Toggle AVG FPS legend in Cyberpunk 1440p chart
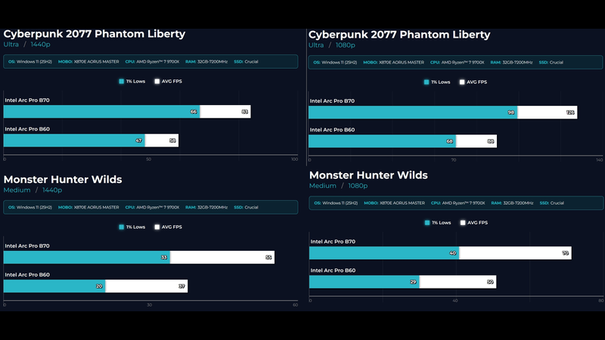This screenshot has width=605, height=340. pyautogui.click(x=167, y=79)
